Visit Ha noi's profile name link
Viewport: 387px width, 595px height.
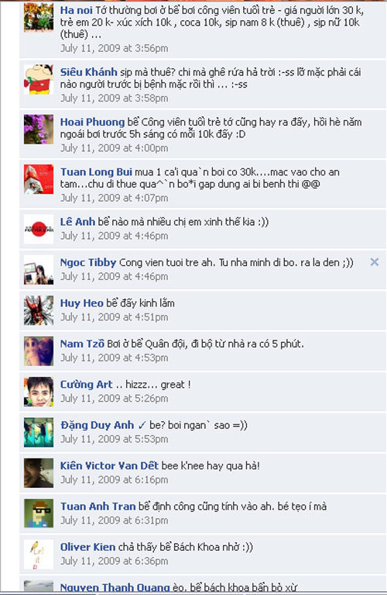76,10
